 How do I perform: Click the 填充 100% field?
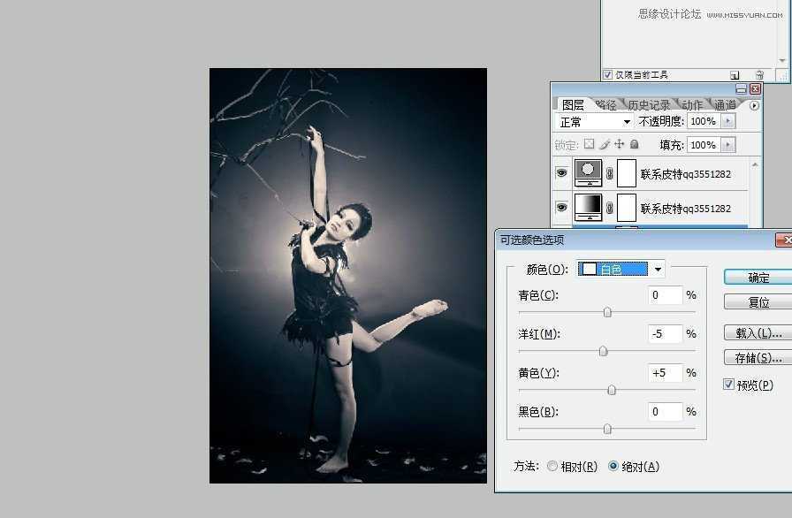pos(703,145)
